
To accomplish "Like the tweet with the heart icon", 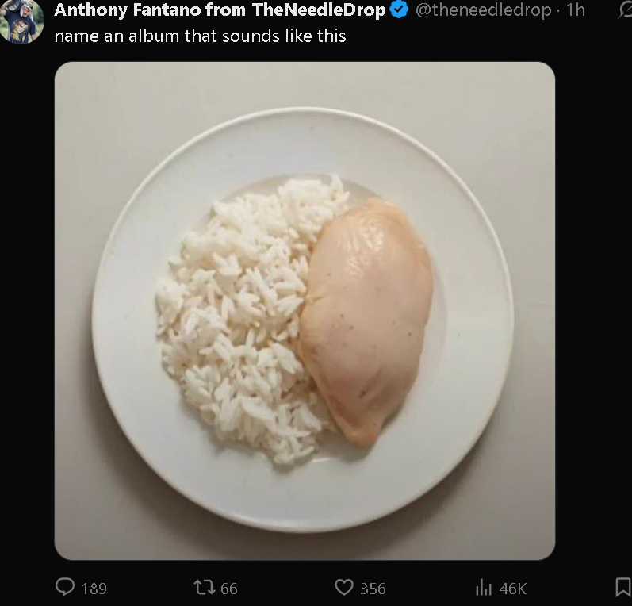I will (343, 587).
